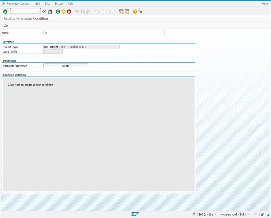The image size is (271, 218).
Task: Toggle the INS insert mode indicator
Action: 242,214
